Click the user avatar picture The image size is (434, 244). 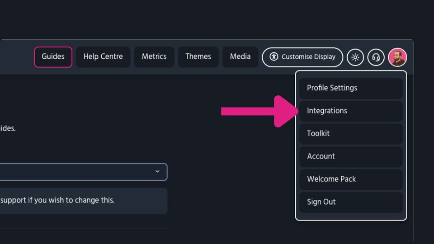click(397, 57)
